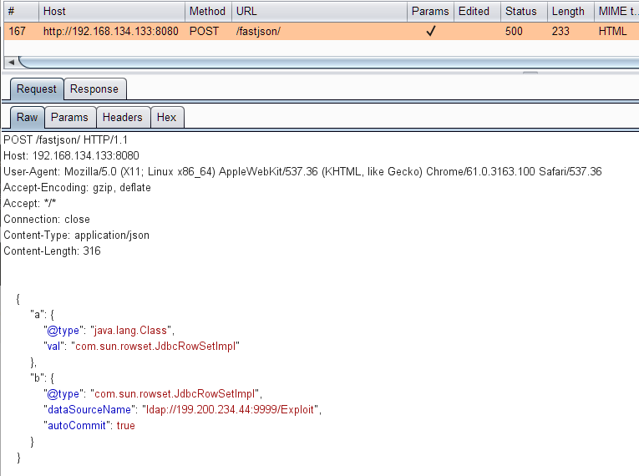Open the Headers view tab
This screenshot has width=639, height=476.
point(123,118)
